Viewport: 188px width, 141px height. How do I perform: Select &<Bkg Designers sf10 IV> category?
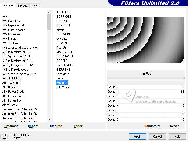tap(18, 65)
